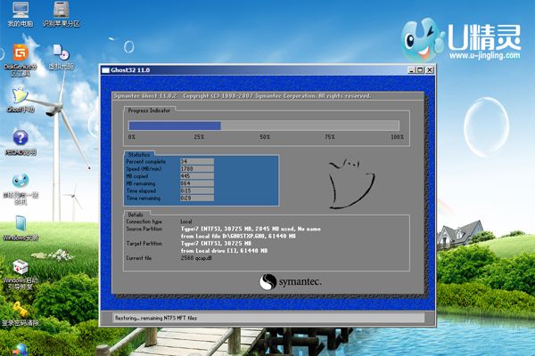The width and height of the screenshot is (535, 356).
Task: Launch the 识别苹果分区 desktop shortcut
Action: coord(60,11)
